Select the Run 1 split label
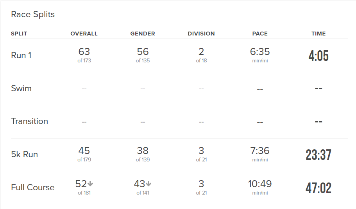Screen dimensions: 356x209 21,55
